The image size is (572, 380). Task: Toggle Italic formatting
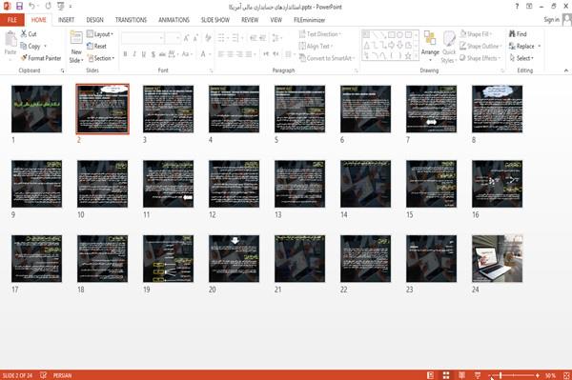(134, 54)
